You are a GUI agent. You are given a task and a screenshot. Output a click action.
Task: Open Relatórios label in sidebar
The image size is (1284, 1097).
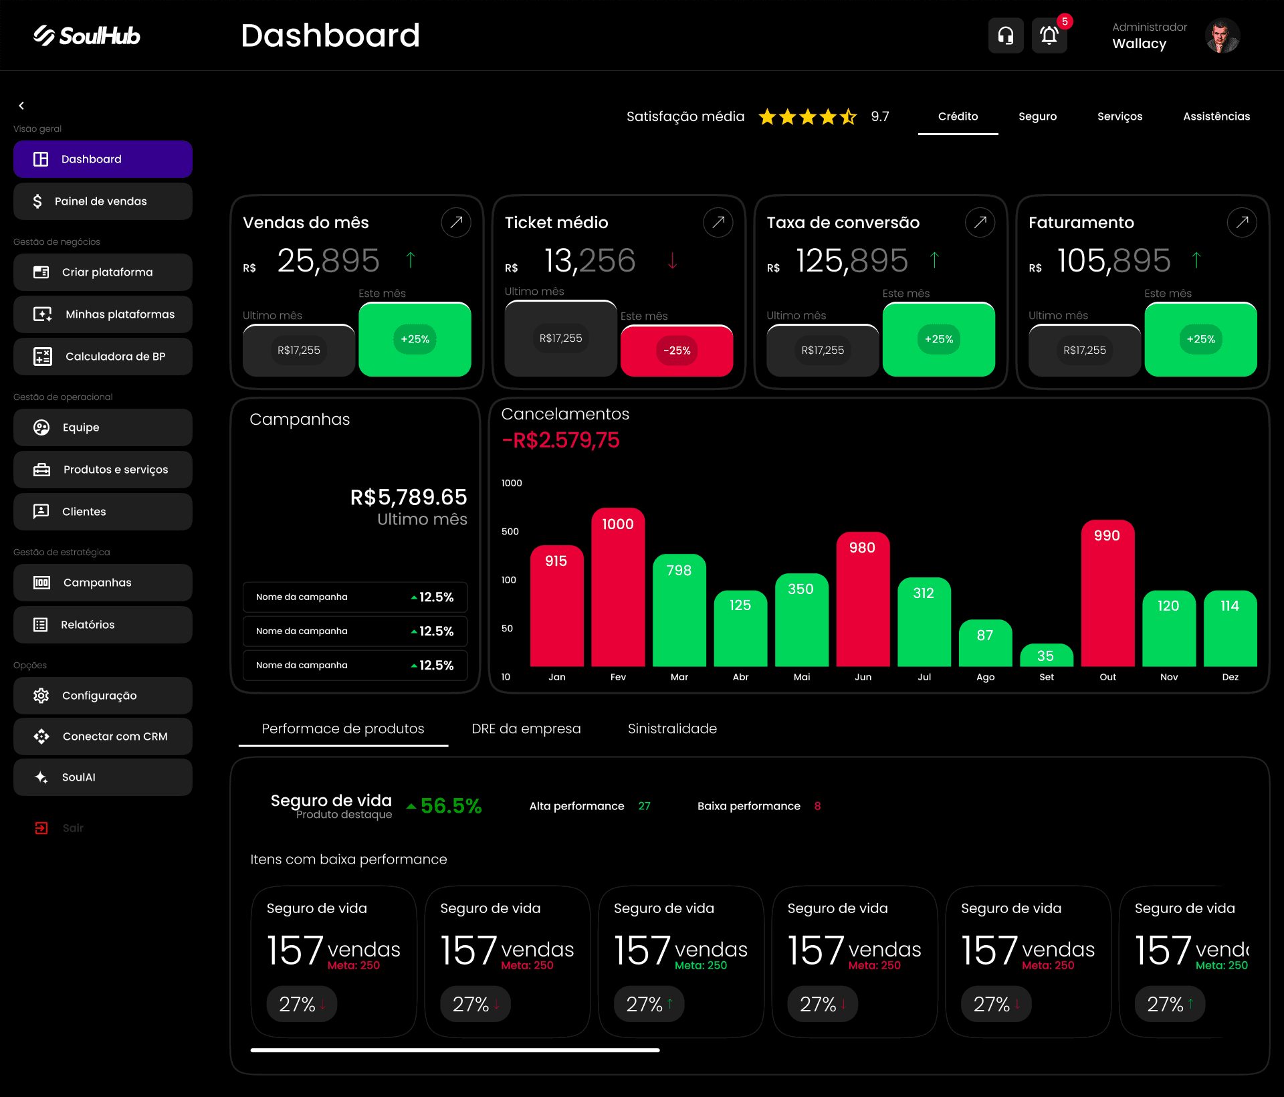(88, 625)
